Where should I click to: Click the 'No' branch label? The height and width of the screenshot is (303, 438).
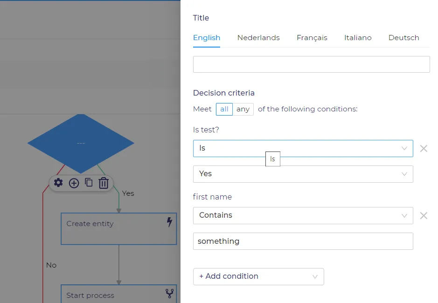click(51, 265)
